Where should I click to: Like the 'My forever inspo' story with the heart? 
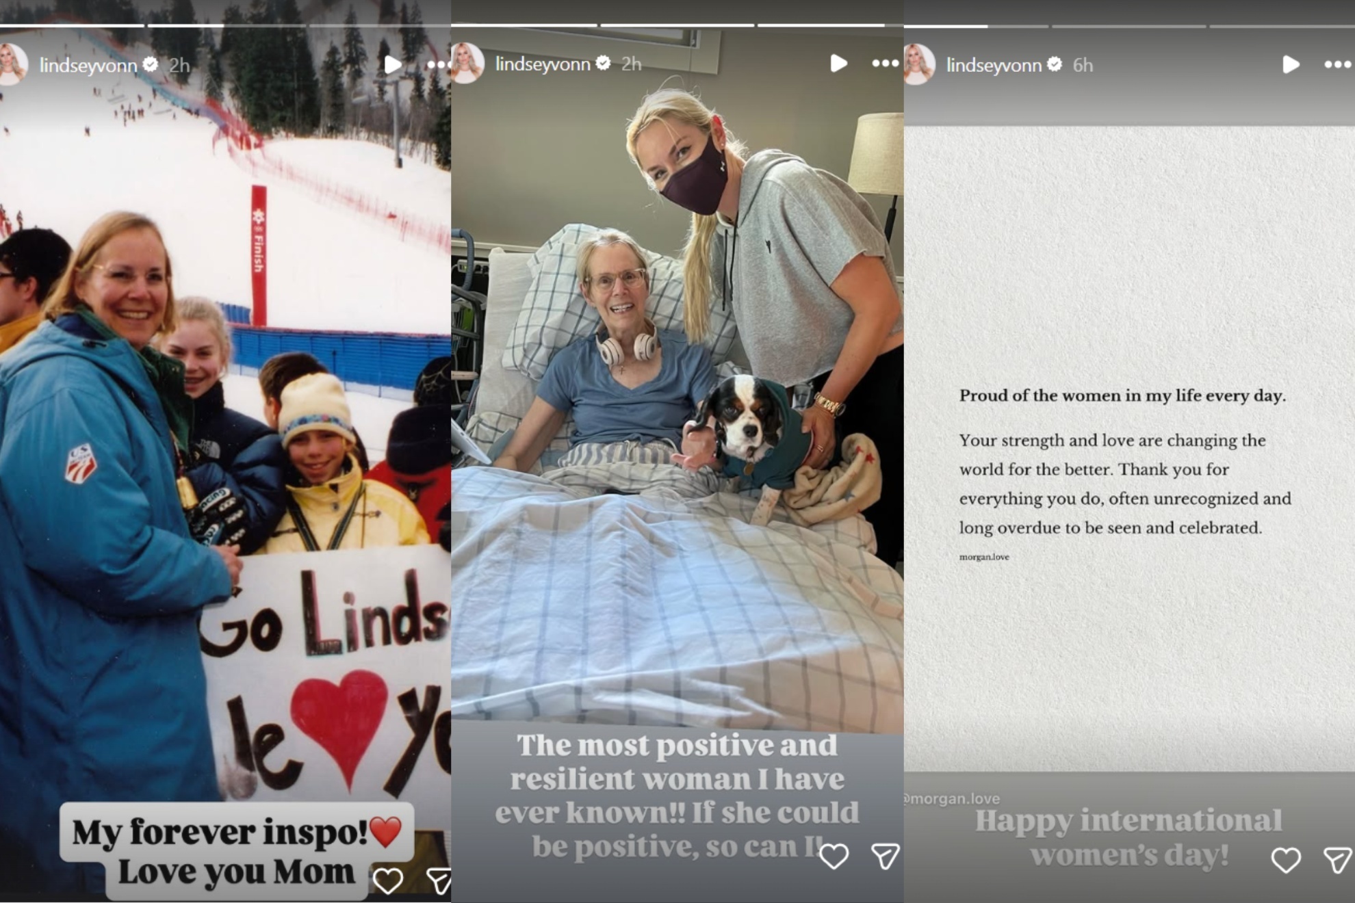tap(387, 881)
